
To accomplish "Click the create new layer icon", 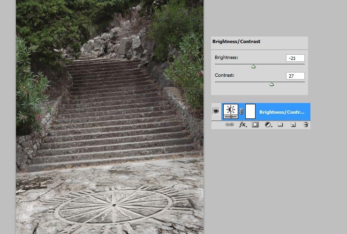I will click(293, 125).
